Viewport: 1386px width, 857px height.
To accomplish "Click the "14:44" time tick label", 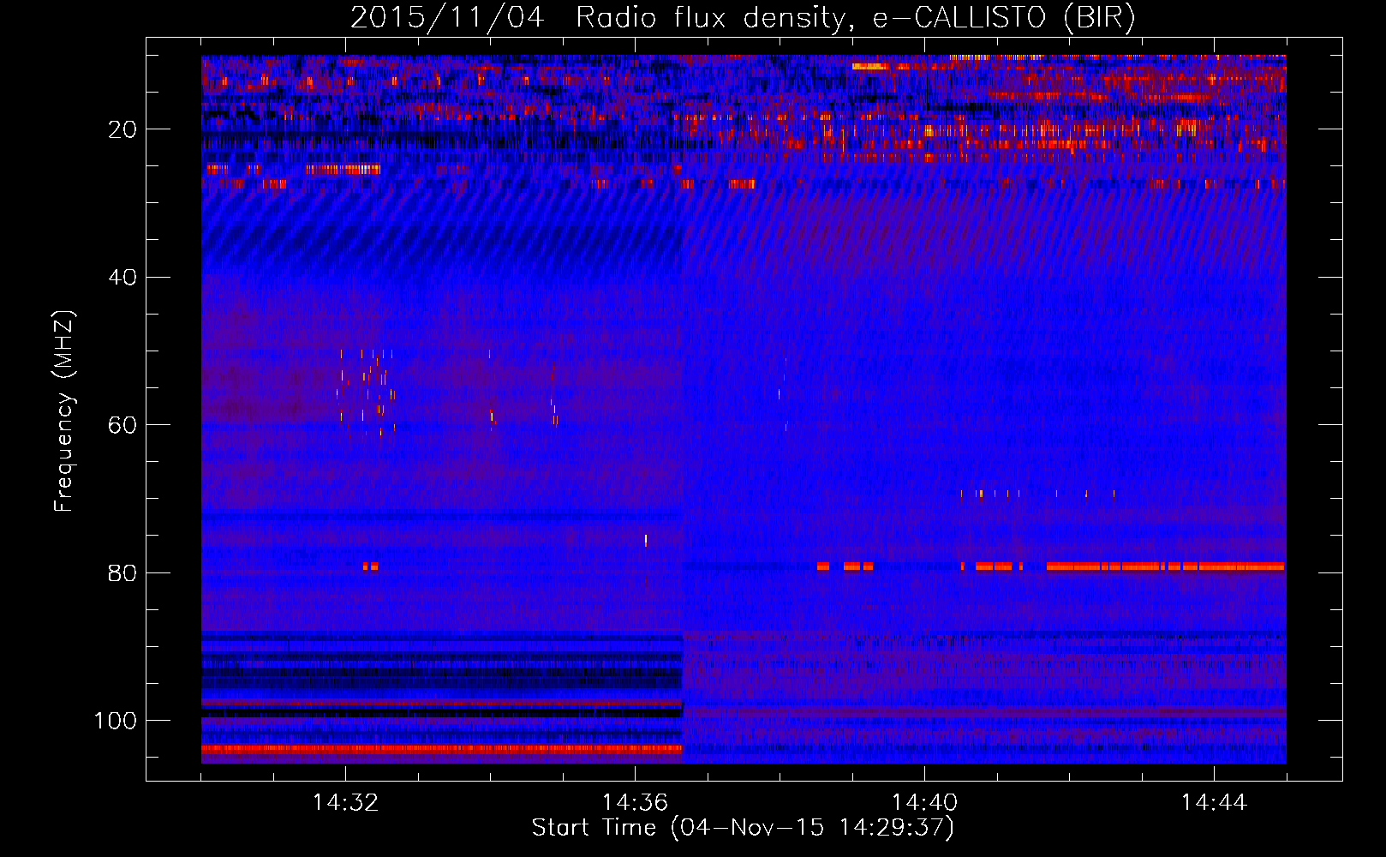I will (1214, 802).
